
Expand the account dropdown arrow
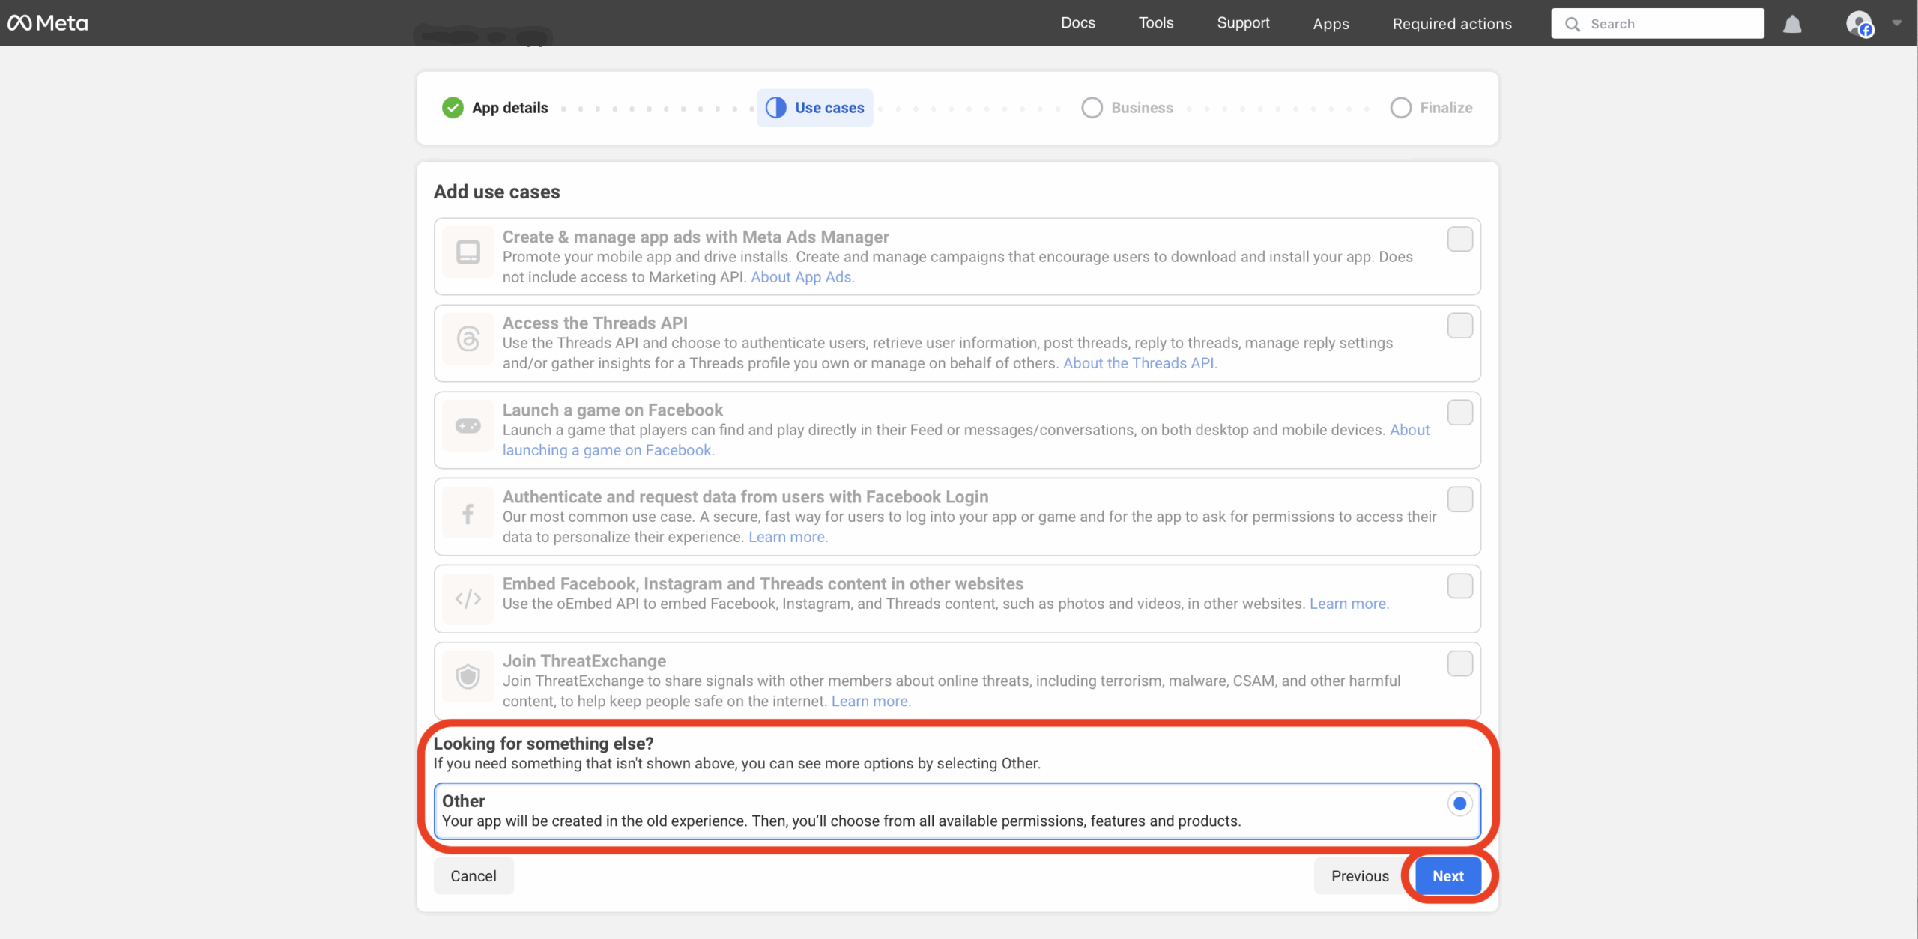pos(1896,22)
